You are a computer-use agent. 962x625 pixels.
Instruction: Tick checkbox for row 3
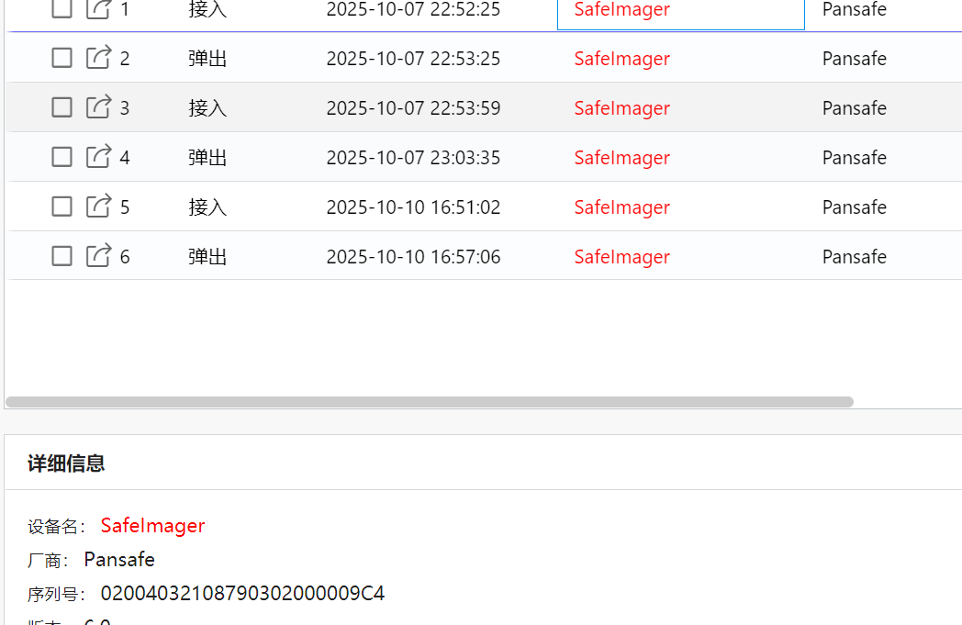coord(62,107)
